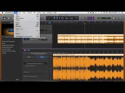Switch to the Region tab in the editor

click(42, 57)
